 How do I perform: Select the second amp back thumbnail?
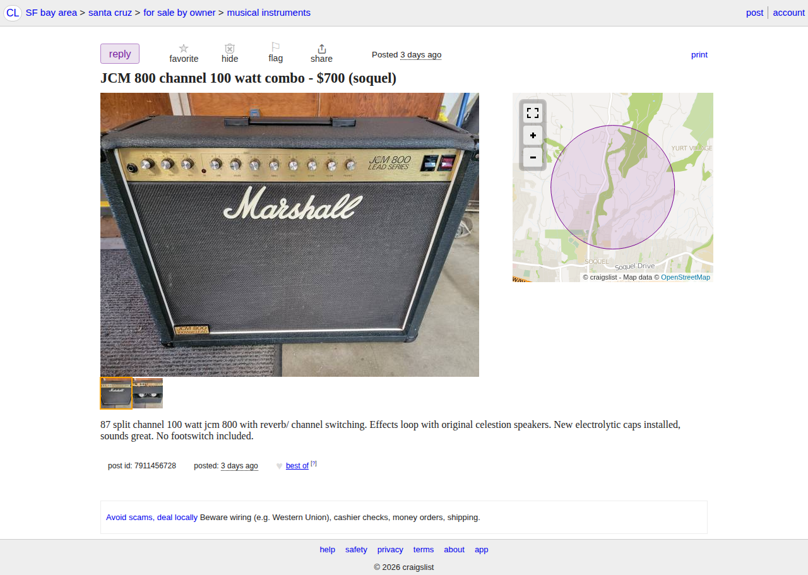point(148,393)
